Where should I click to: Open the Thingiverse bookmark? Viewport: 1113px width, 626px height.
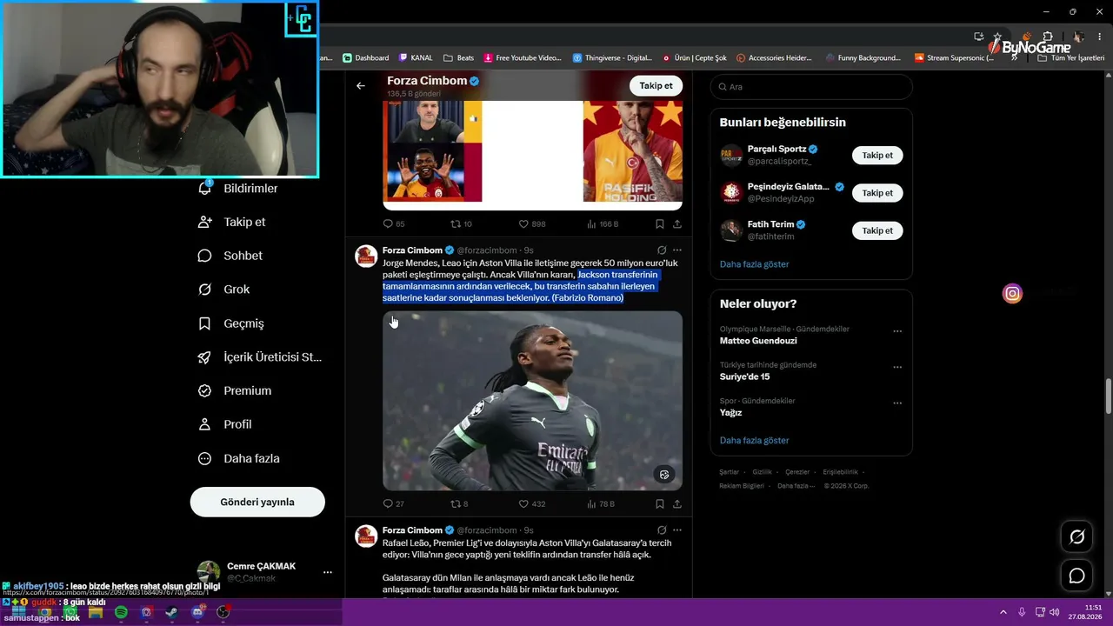[612, 58]
